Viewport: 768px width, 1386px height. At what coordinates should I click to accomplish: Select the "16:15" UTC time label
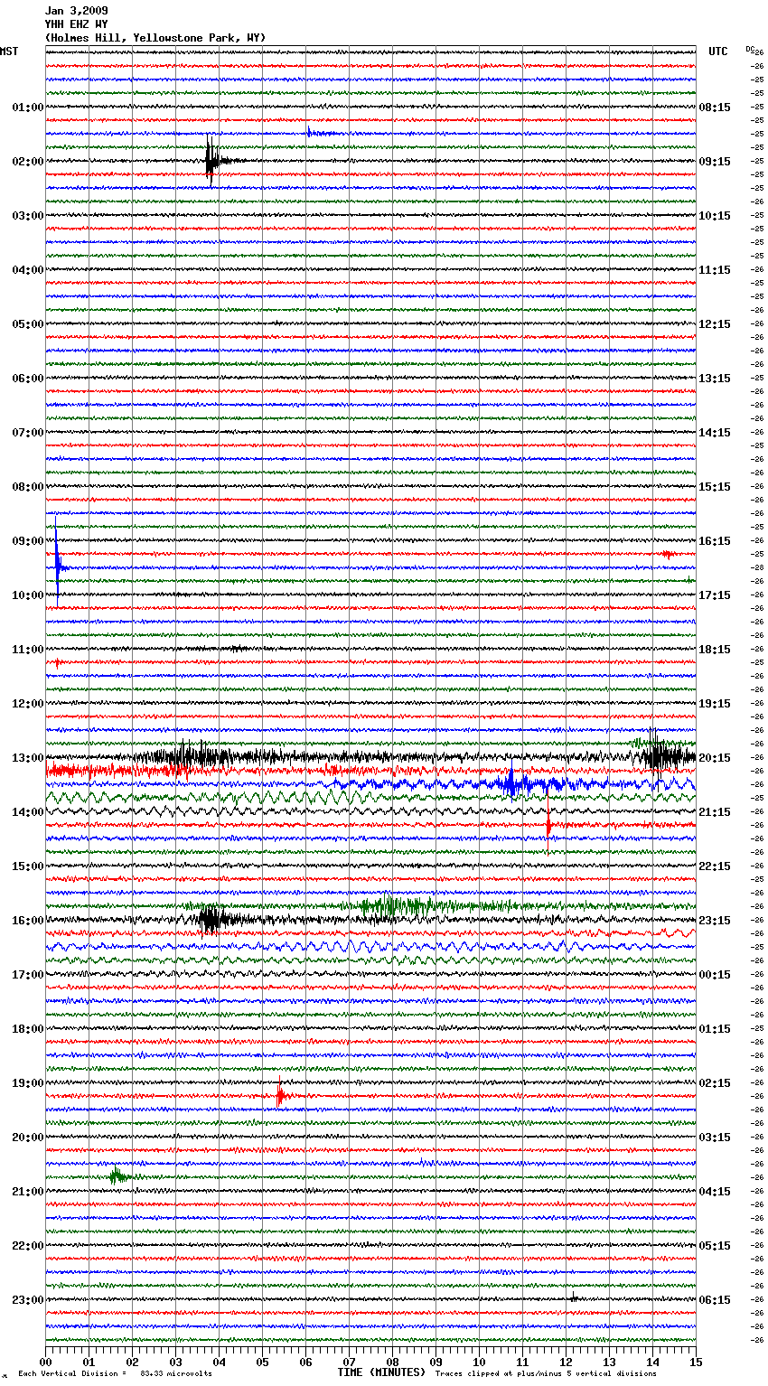click(715, 541)
